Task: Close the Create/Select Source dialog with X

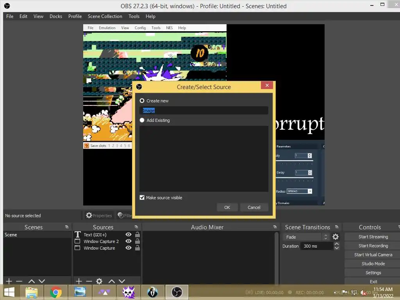Action: click(267, 85)
